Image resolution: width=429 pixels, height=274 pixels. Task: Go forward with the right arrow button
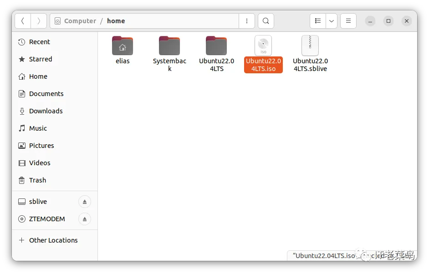coord(39,21)
